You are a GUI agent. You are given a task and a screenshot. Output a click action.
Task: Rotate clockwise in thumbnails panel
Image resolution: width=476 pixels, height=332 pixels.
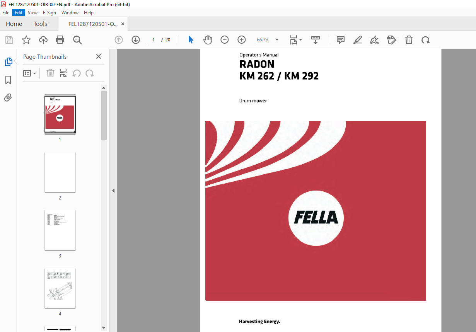point(90,73)
